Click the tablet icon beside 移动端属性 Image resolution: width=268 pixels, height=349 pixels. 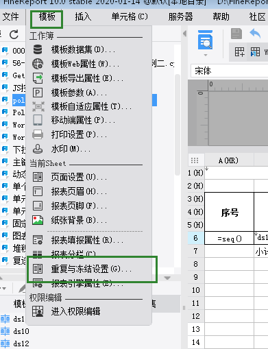38,120
